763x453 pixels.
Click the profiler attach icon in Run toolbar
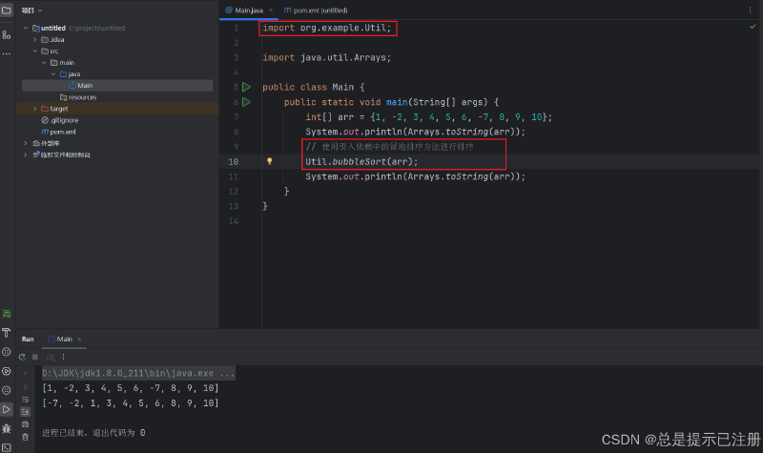click(51, 357)
